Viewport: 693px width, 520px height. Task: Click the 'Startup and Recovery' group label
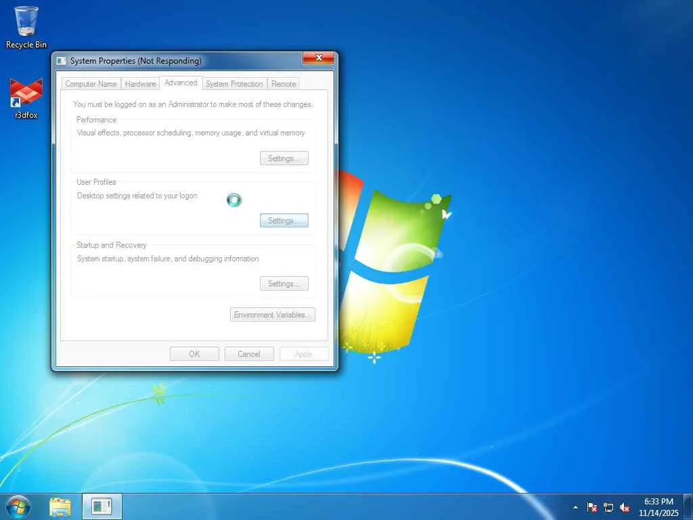click(x=112, y=245)
